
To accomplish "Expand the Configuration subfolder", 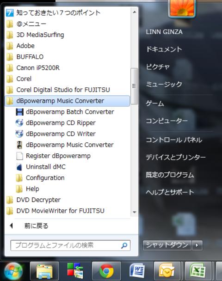I will 67,178.
